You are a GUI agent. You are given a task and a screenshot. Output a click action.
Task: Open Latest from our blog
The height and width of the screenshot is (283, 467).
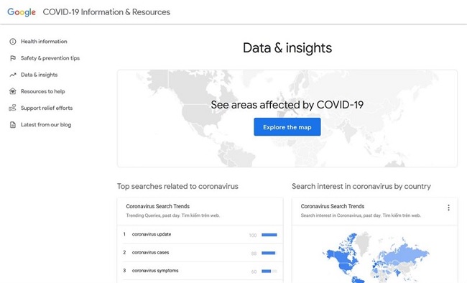click(x=46, y=124)
